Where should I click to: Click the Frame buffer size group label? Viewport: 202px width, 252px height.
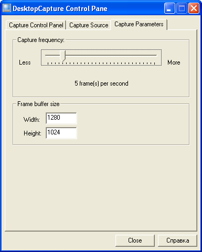38,104
